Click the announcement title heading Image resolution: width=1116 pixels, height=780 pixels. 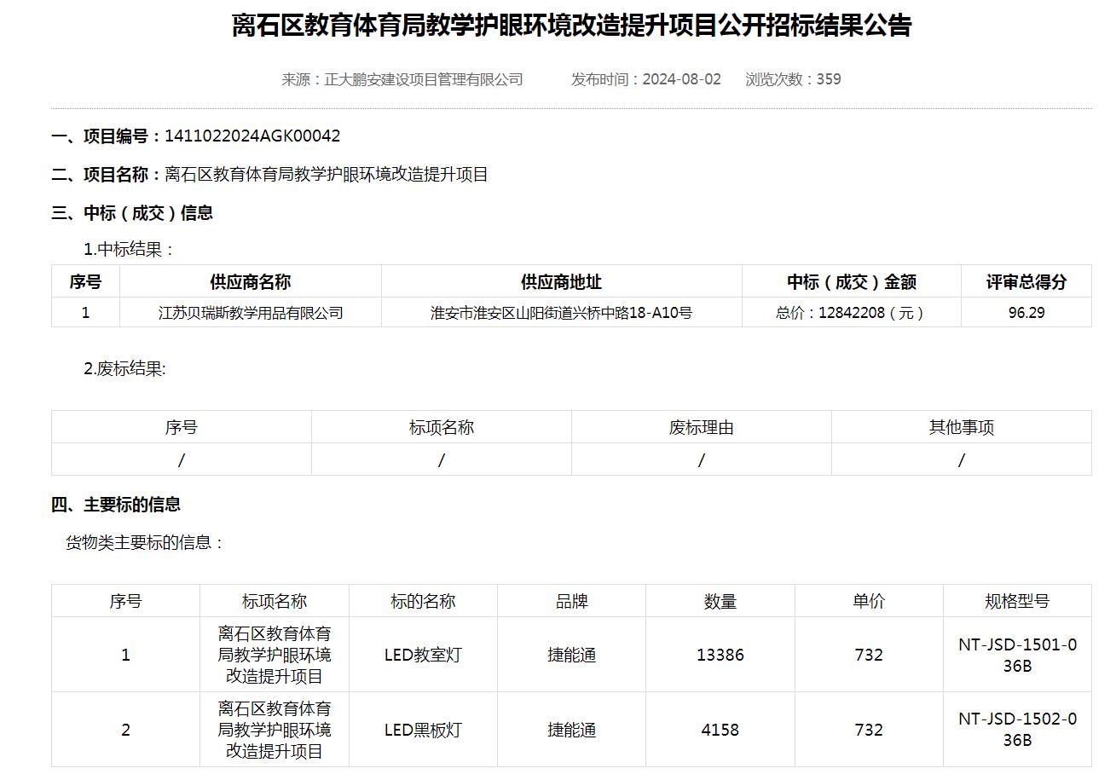coord(571,26)
